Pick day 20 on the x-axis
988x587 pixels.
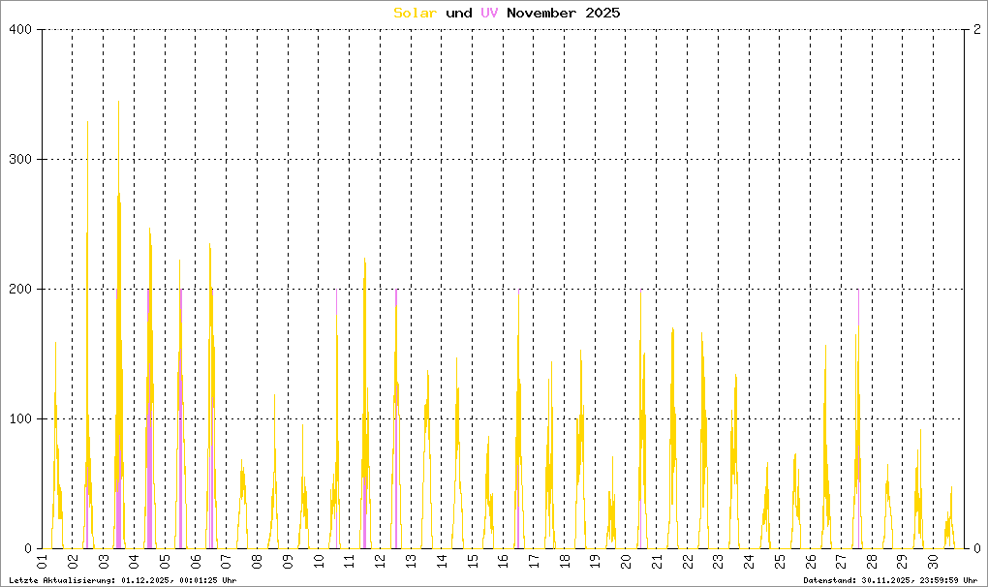[x=625, y=562]
